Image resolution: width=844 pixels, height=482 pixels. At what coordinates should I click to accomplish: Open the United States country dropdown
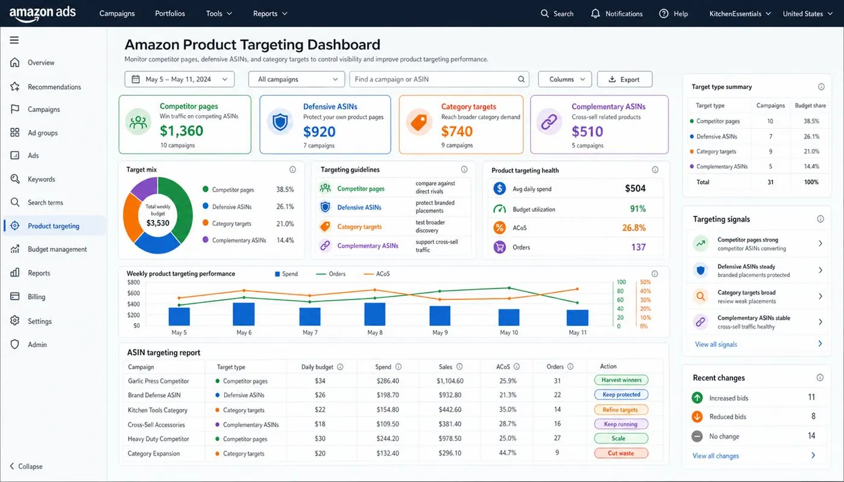tap(807, 13)
